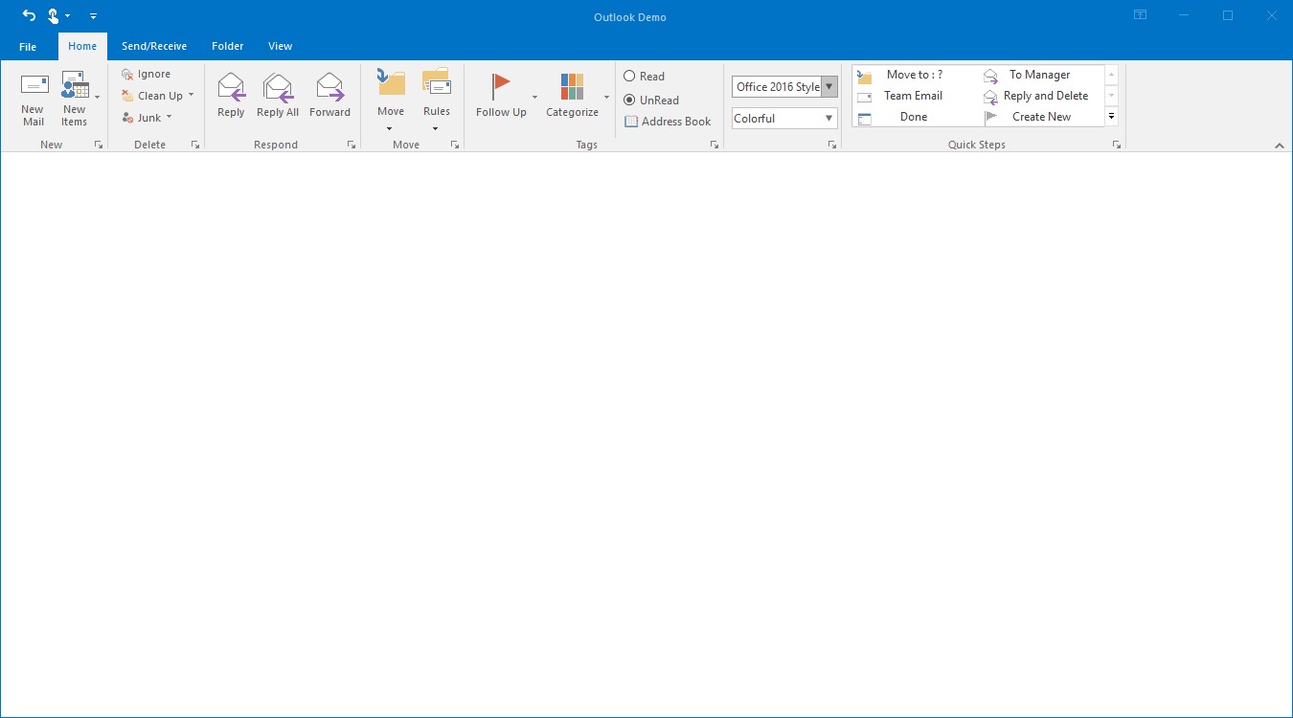Run the Team Email quick step
Image resolution: width=1293 pixels, height=718 pixels.
[x=913, y=95]
